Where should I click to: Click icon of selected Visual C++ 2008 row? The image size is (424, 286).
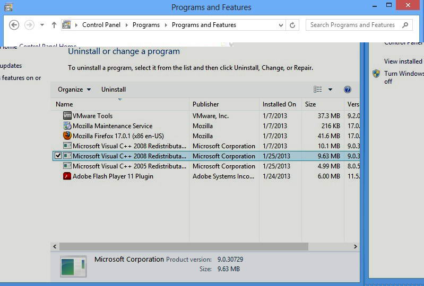[67, 156]
